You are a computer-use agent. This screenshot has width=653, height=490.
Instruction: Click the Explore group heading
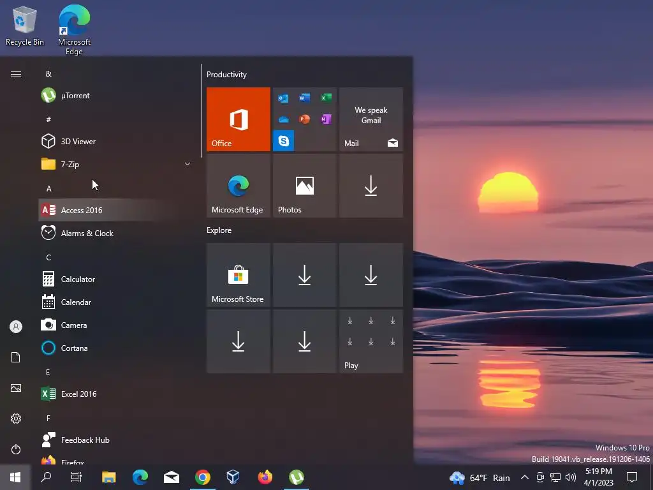pos(219,230)
